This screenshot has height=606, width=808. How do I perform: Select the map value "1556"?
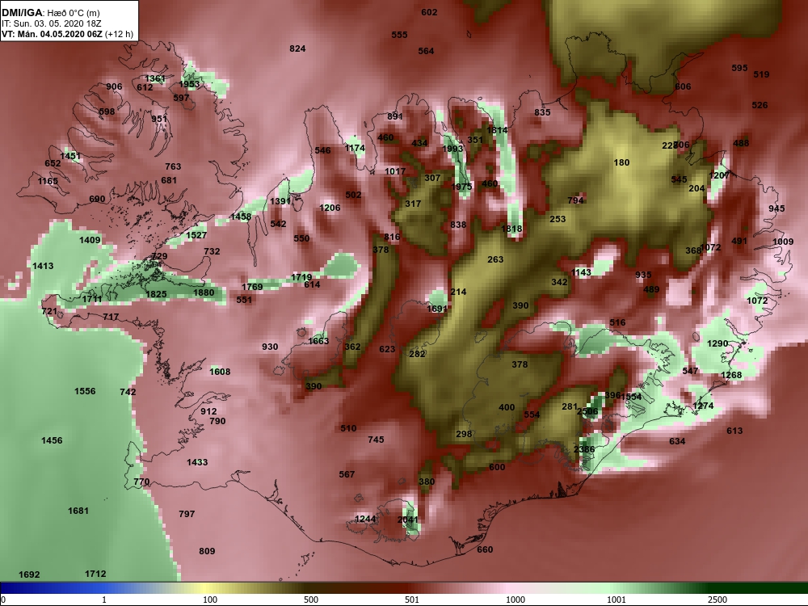[85, 391]
